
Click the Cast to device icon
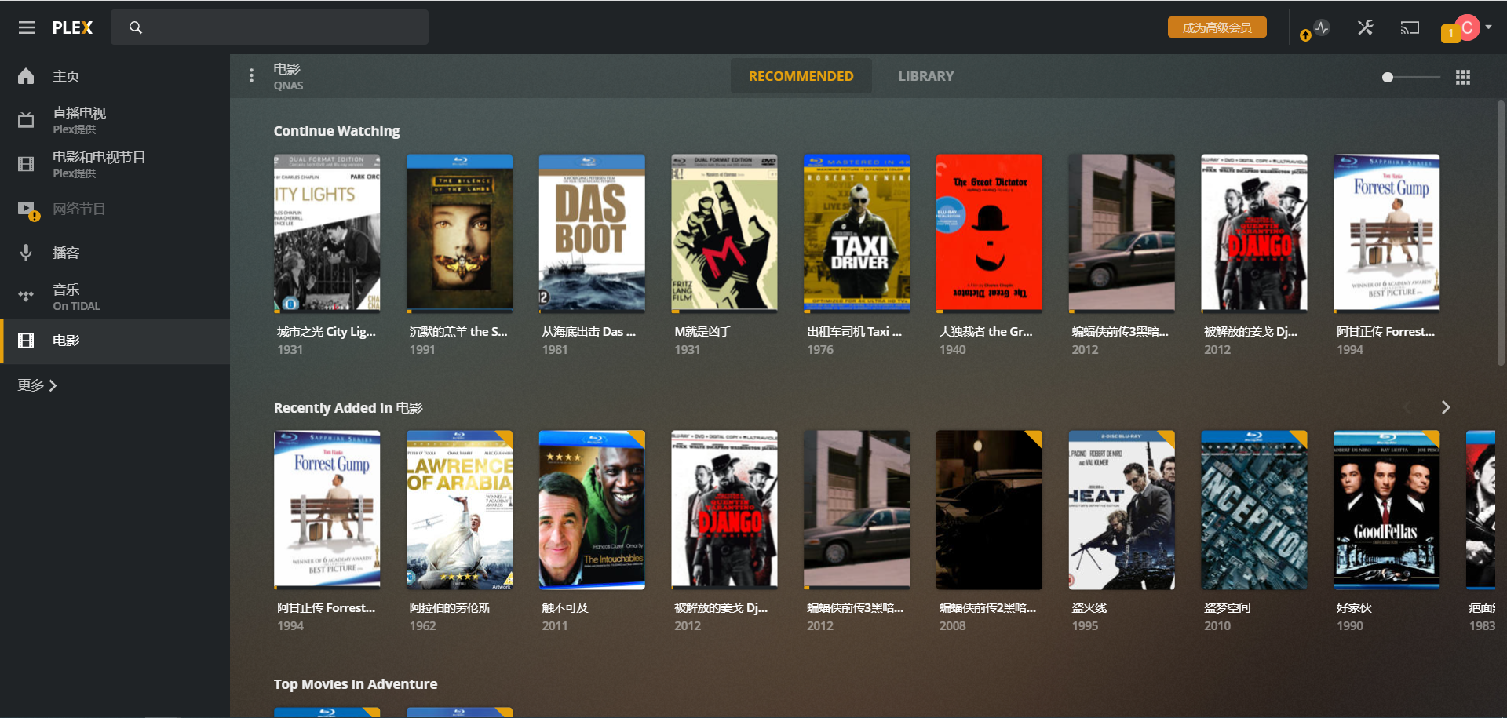1410,27
